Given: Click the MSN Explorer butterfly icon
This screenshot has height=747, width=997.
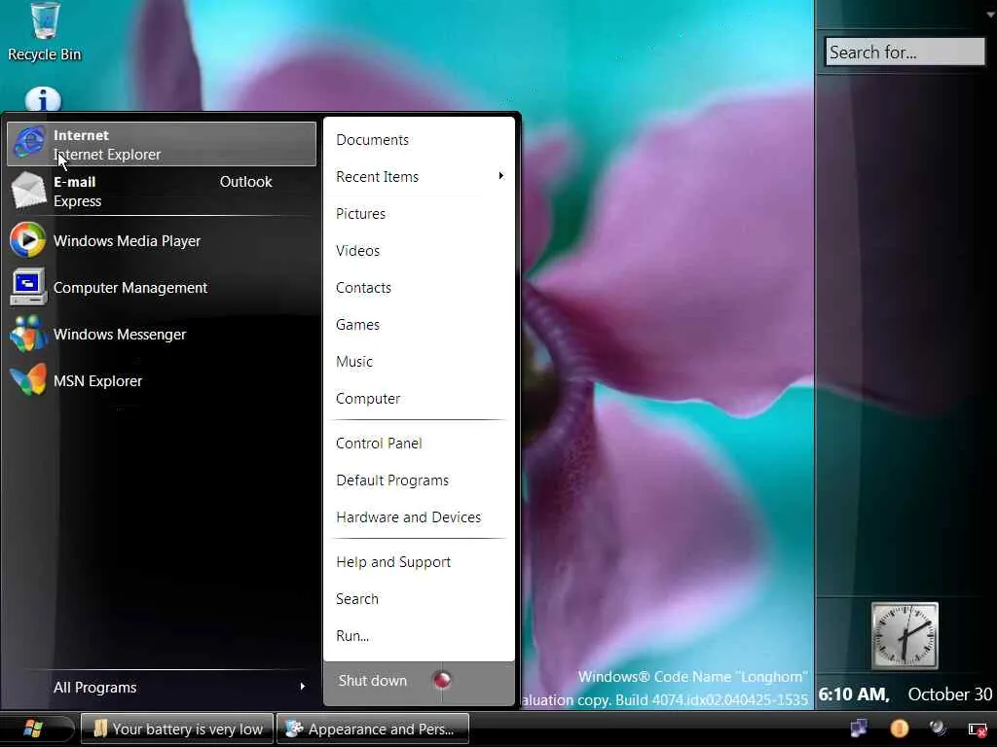Looking at the screenshot, I should tap(28, 380).
